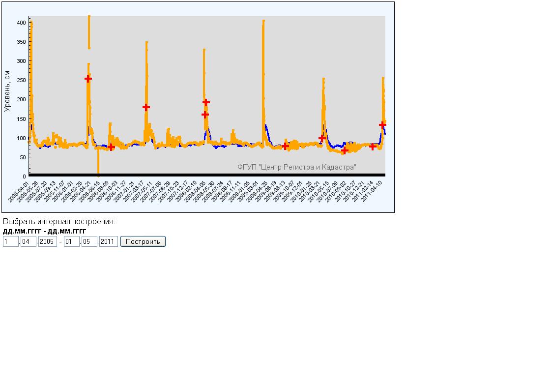This screenshot has width=551, height=381.
Task: Select the red cross marker above 2011-02-14
Action: [x=373, y=147]
